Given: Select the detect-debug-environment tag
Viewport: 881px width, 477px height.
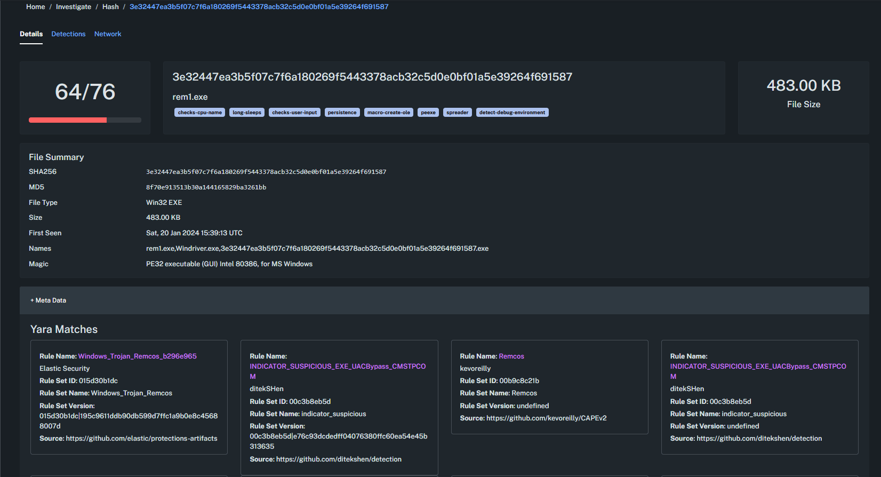Looking at the screenshot, I should click(x=512, y=113).
